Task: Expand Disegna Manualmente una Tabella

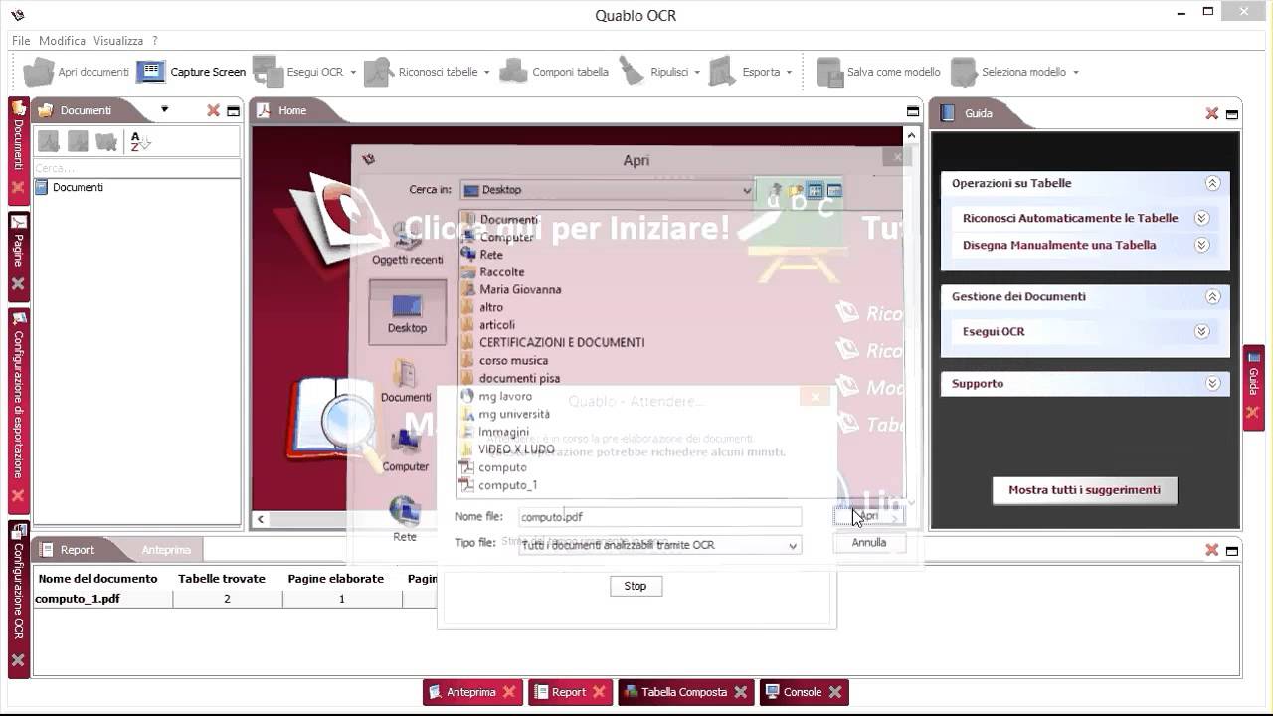Action: (x=1201, y=245)
